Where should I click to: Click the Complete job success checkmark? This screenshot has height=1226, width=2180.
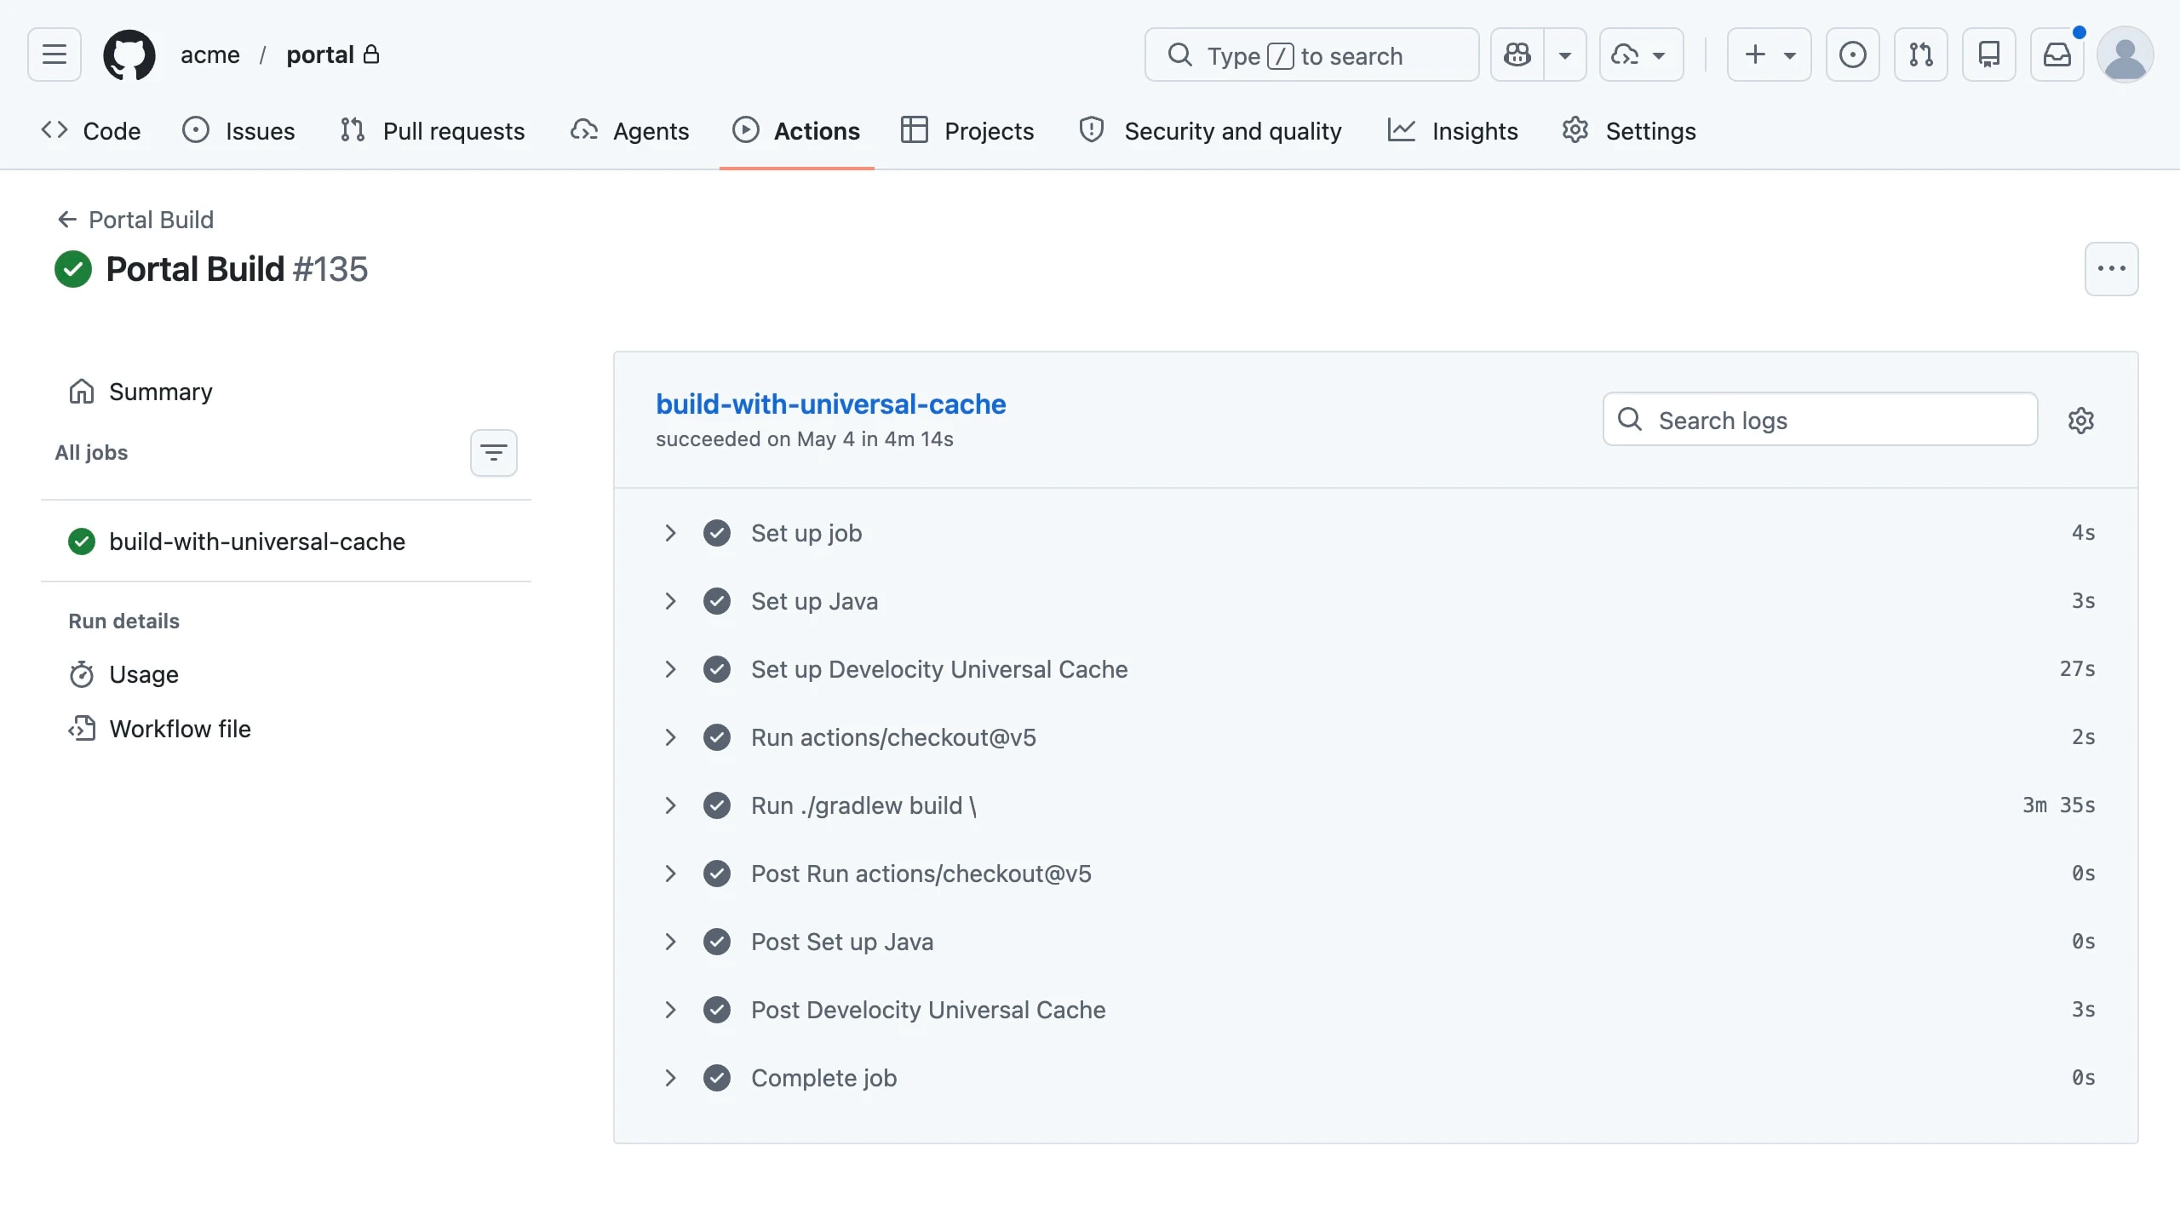coord(717,1078)
